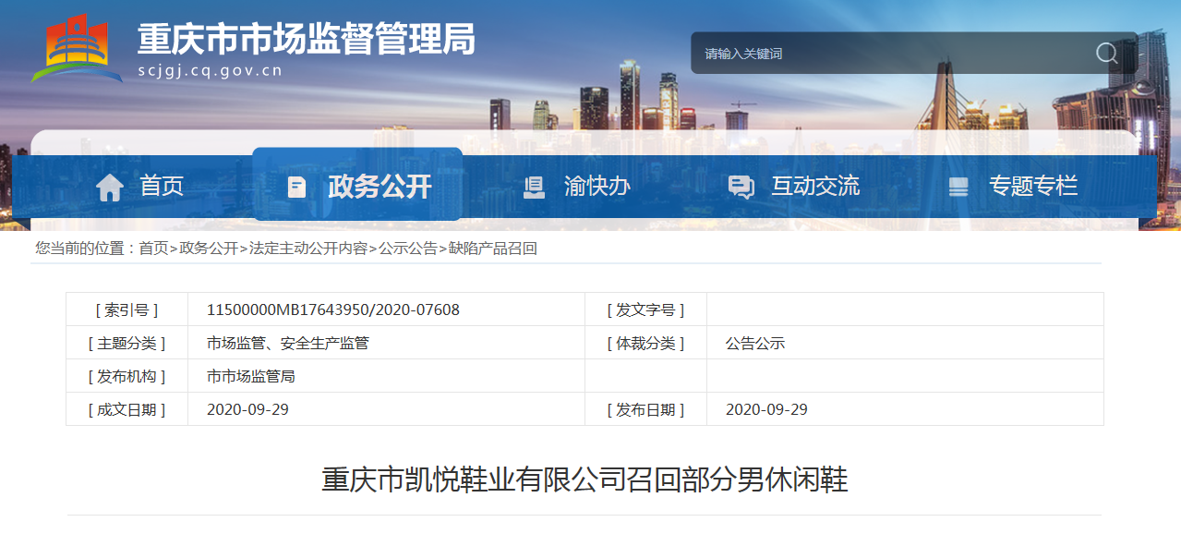The width and height of the screenshot is (1181, 534).
Task: Click the icon beside 渝快办
Action: click(x=534, y=187)
